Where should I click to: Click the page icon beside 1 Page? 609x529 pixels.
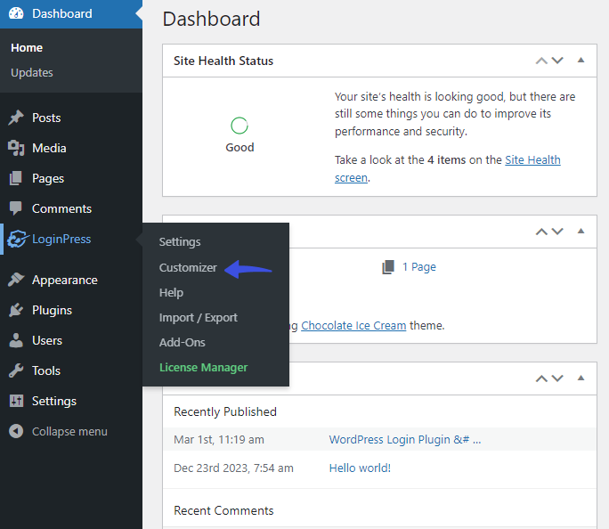click(x=388, y=267)
